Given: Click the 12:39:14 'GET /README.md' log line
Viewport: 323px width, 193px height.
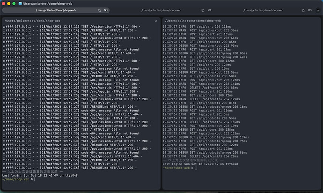Looking at the screenshot, I should click(69, 30).
